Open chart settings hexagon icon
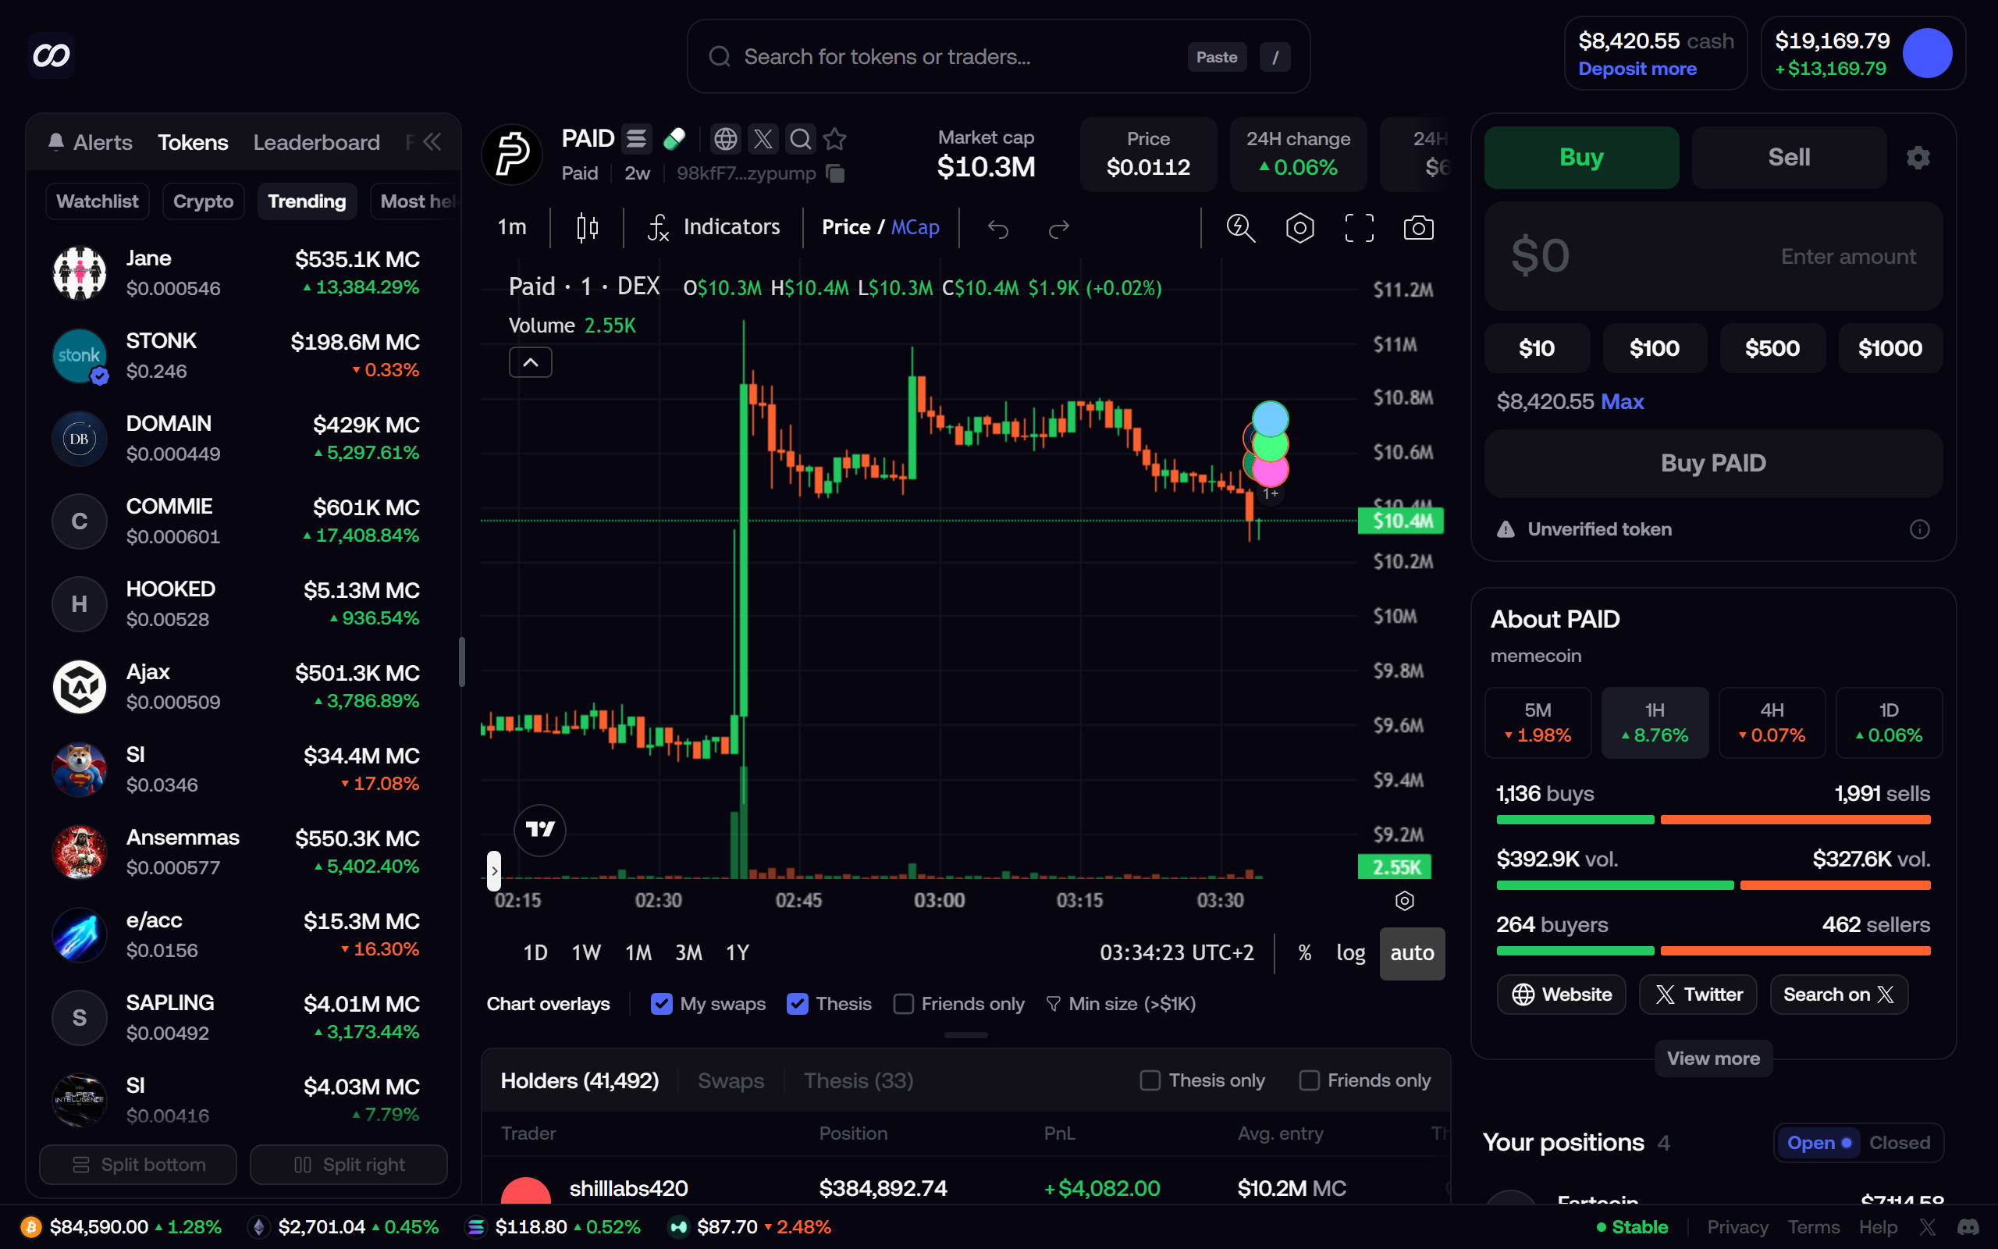The image size is (1998, 1249). tap(1299, 228)
